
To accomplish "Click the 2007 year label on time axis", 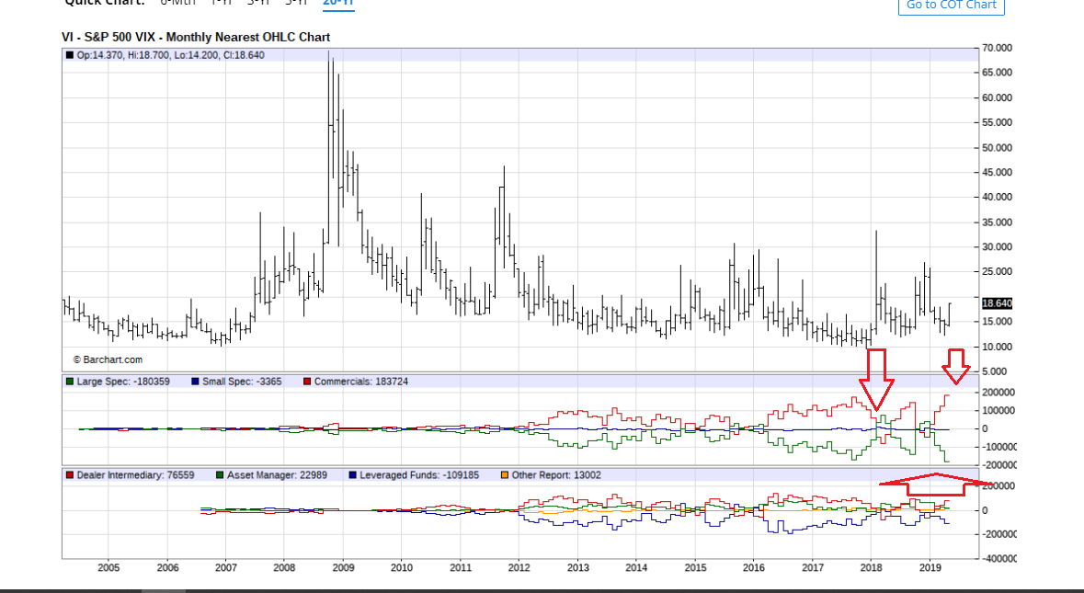I will [x=226, y=568].
